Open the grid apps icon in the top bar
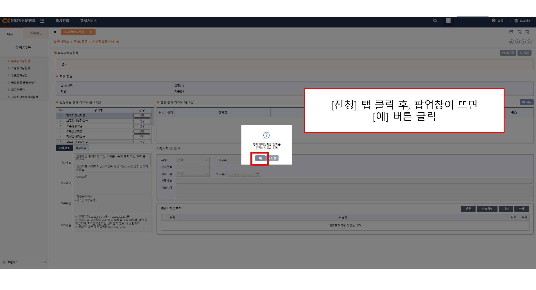Viewport: 536px width, 290px height. (448, 20)
